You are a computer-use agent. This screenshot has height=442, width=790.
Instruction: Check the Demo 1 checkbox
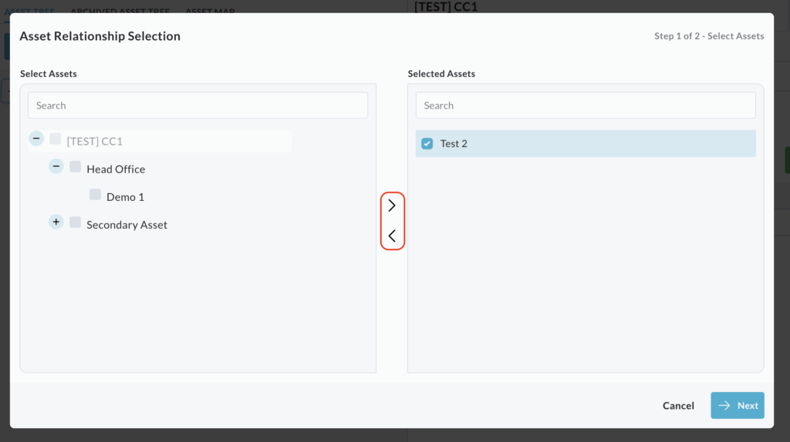[x=95, y=195]
